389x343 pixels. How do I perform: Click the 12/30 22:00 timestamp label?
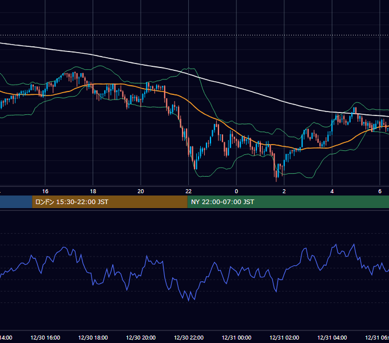coord(189,338)
